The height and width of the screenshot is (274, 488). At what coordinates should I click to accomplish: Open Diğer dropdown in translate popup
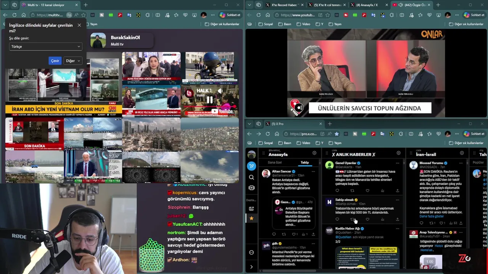73,61
